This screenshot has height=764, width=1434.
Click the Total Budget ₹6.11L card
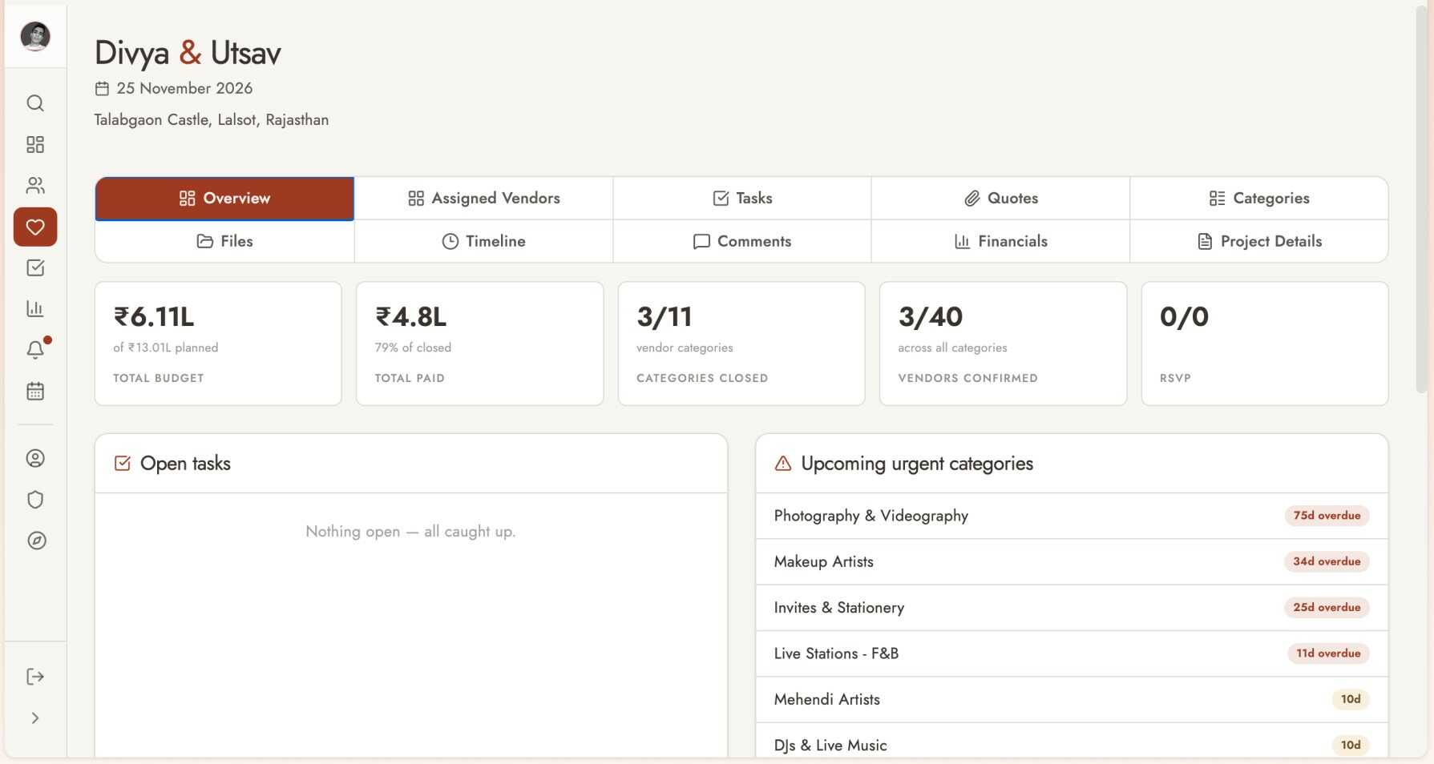(x=218, y=344)
